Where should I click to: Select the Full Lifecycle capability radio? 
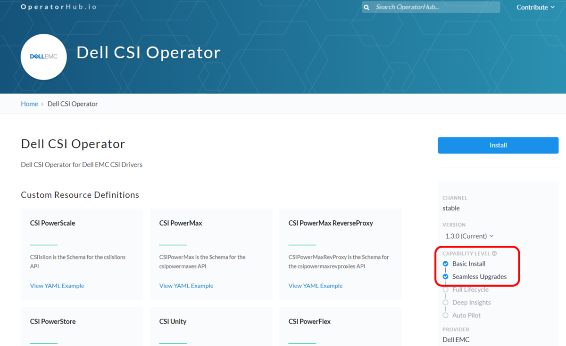pos(445,290)
